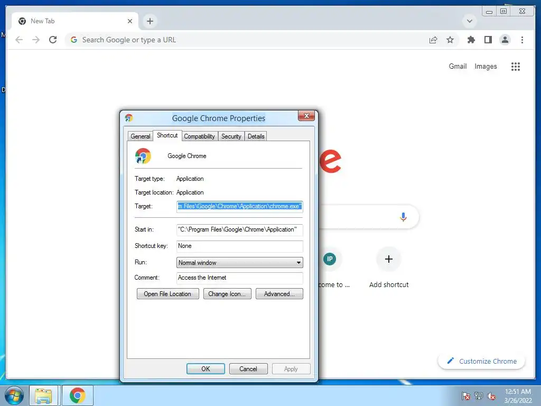Click into the Start in field

click(x=239, y=229)
